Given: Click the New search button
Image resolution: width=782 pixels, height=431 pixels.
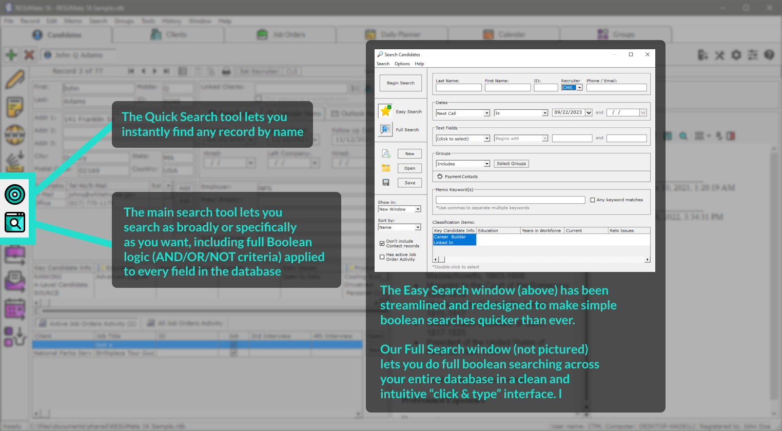Looking at the screenshot, I should [x=409, y=153].
